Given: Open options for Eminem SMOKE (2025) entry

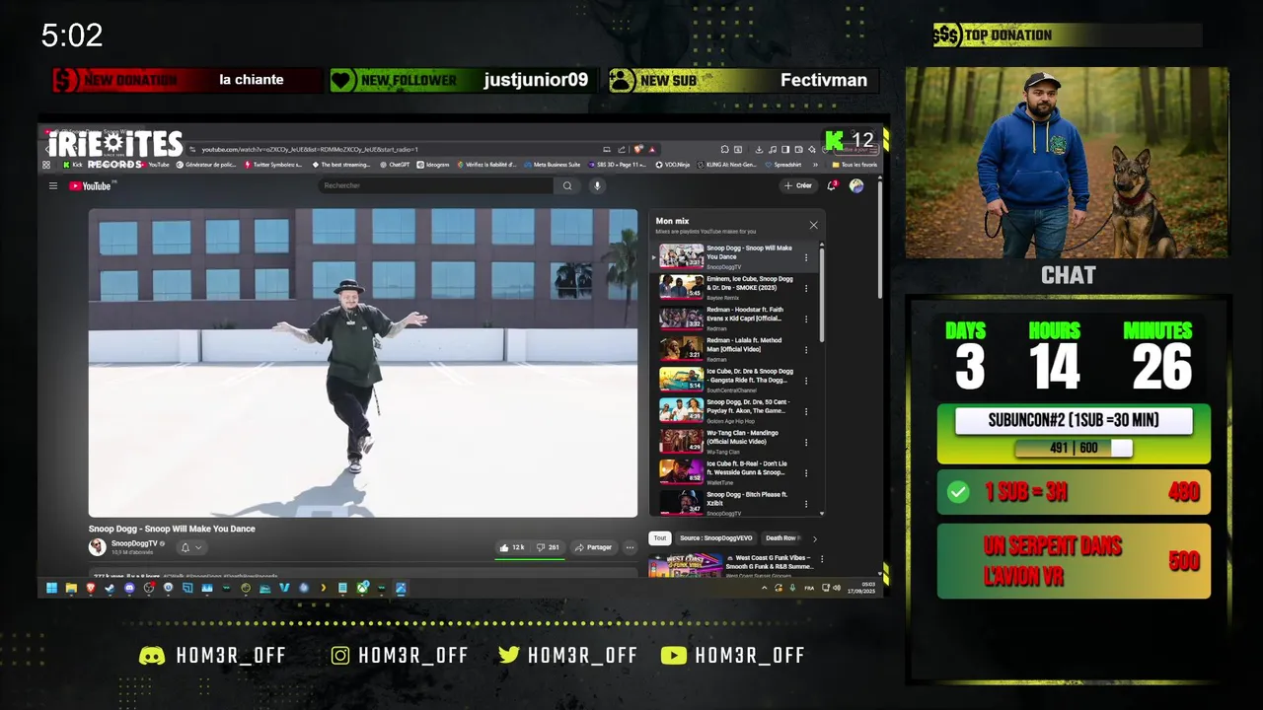Looking at the screenshot, I should coord(806,288).
